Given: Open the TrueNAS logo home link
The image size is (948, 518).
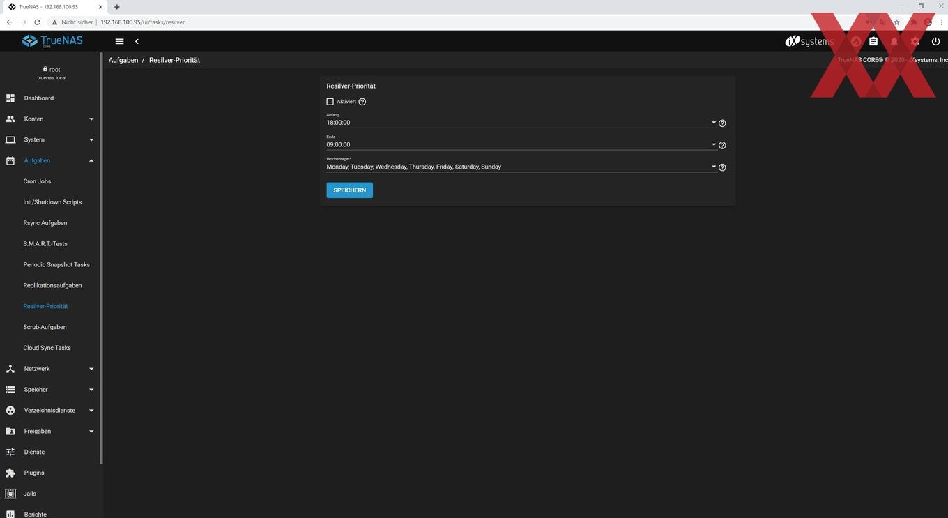Looking at the screenshot, I should pos(52,41).
